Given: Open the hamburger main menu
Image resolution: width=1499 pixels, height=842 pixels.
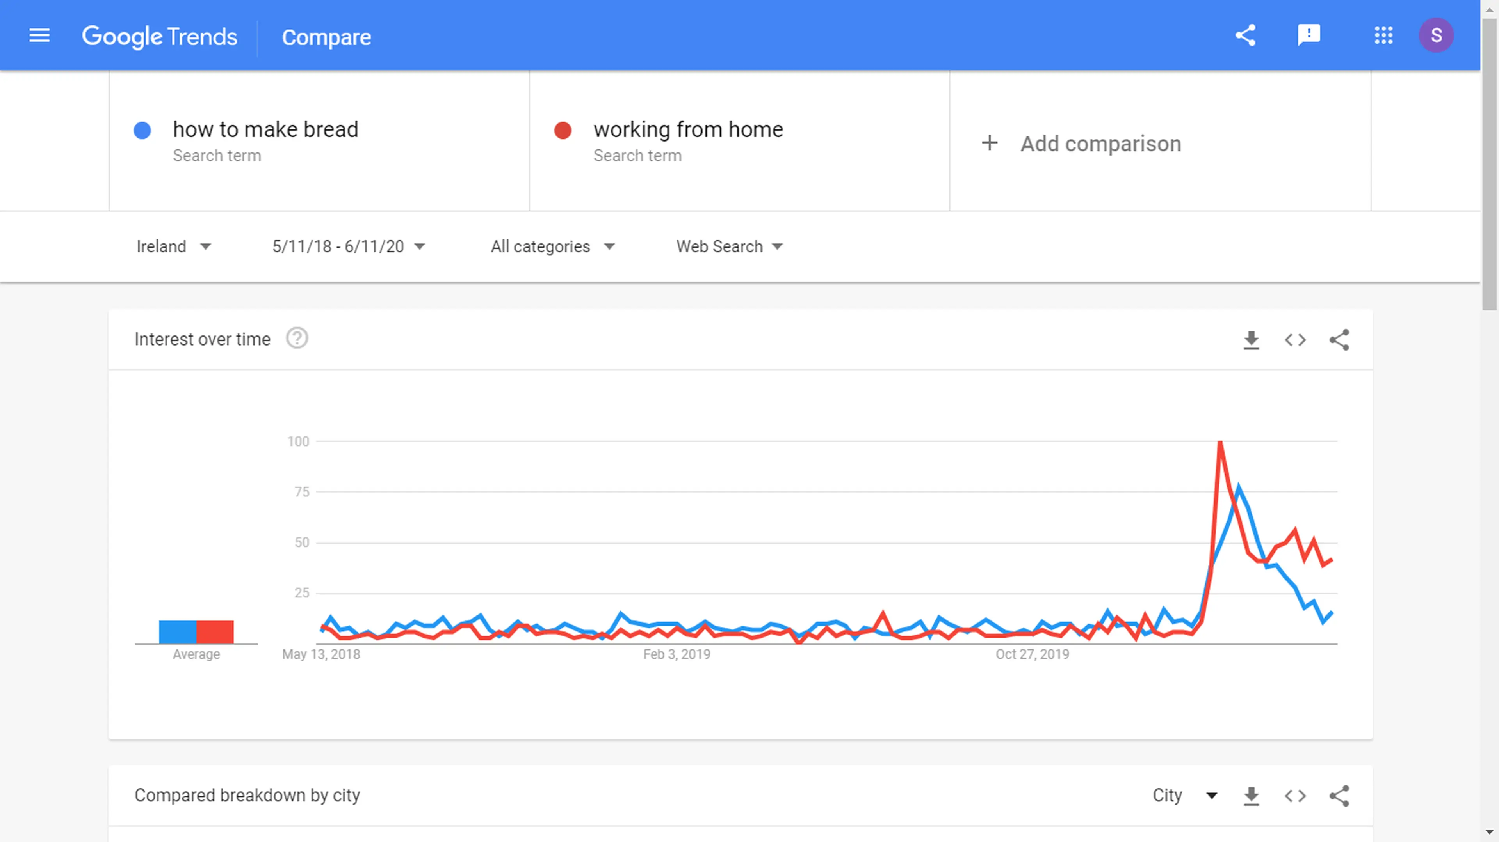Looking at the screenshot, I should click(x=39, y=35).
